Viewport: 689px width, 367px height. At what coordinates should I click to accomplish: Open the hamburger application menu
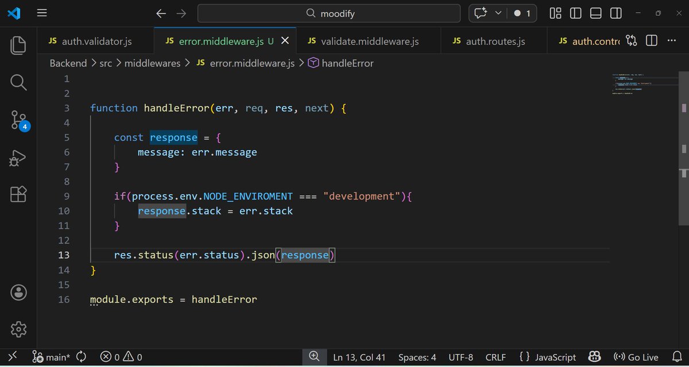point(42,13)
